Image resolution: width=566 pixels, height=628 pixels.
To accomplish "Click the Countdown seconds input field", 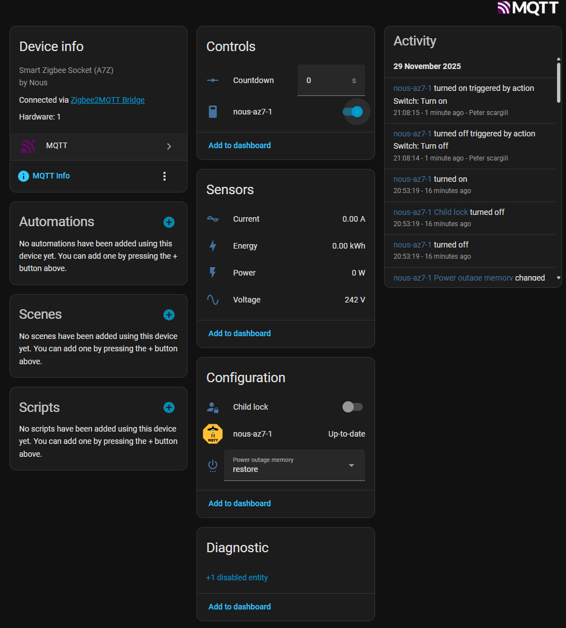I will pyautogui.click(x=326, y=80).
